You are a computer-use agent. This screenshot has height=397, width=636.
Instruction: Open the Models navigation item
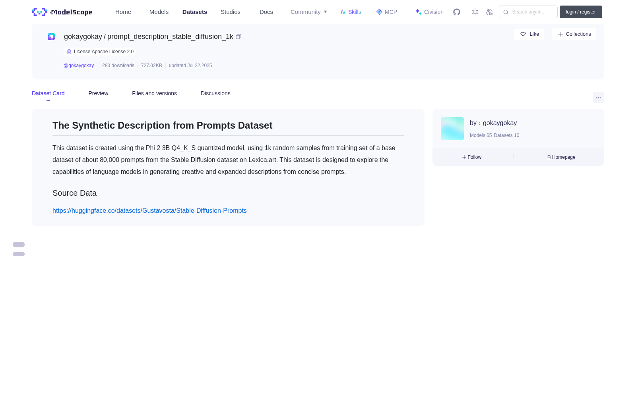(x=159, y=12)
